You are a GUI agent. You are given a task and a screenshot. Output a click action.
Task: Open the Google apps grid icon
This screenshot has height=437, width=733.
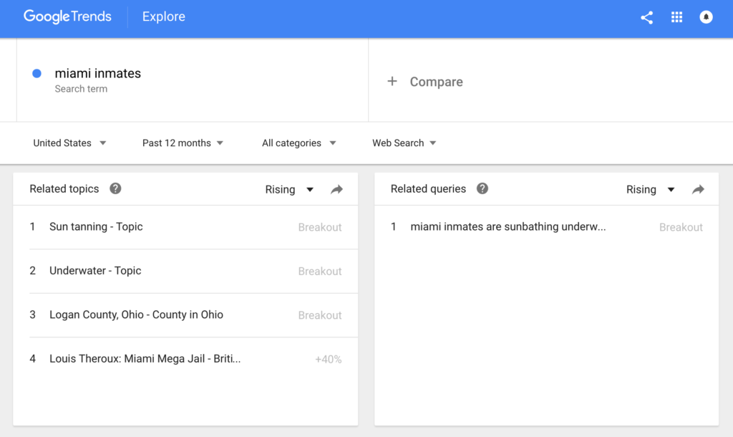(676, 17)
